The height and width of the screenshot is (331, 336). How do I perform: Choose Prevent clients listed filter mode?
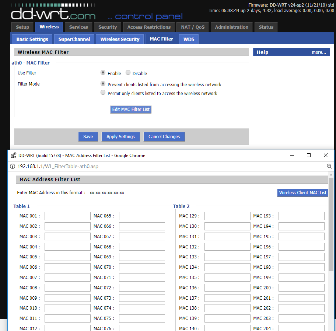[x=103, y=84]
